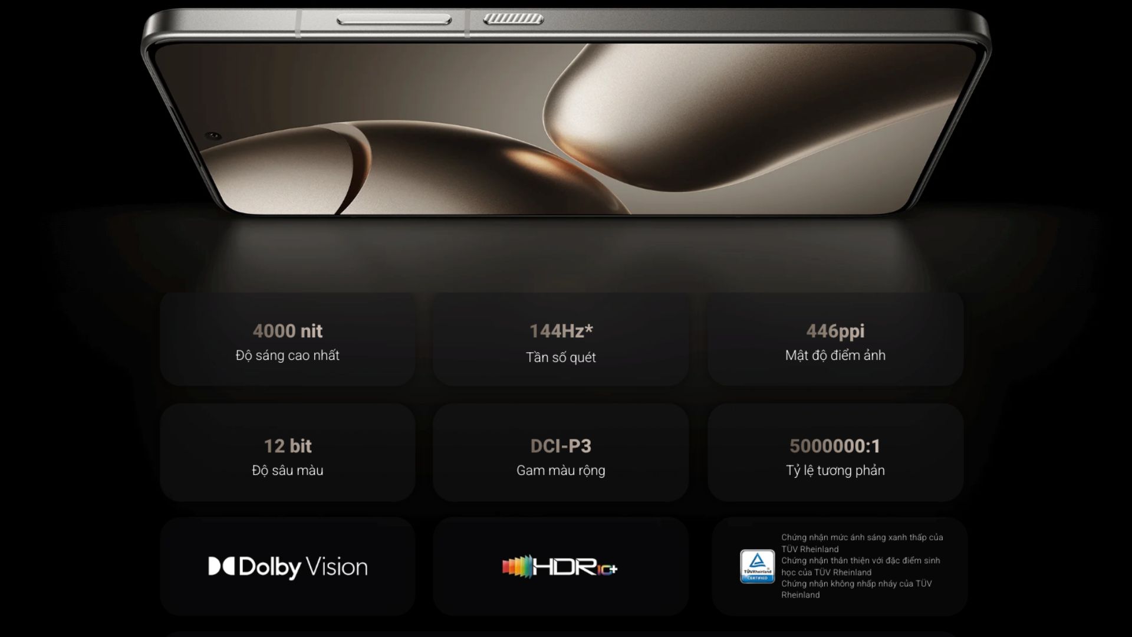Image resolution: width=1132 pixels, height=637 pixels.
Task: Click the TÜV Rheinland certified badge
Action: point(757,566)
